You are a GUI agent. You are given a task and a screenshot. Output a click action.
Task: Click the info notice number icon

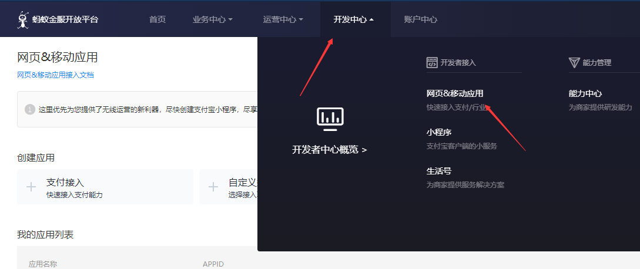(x=30, y=109)
